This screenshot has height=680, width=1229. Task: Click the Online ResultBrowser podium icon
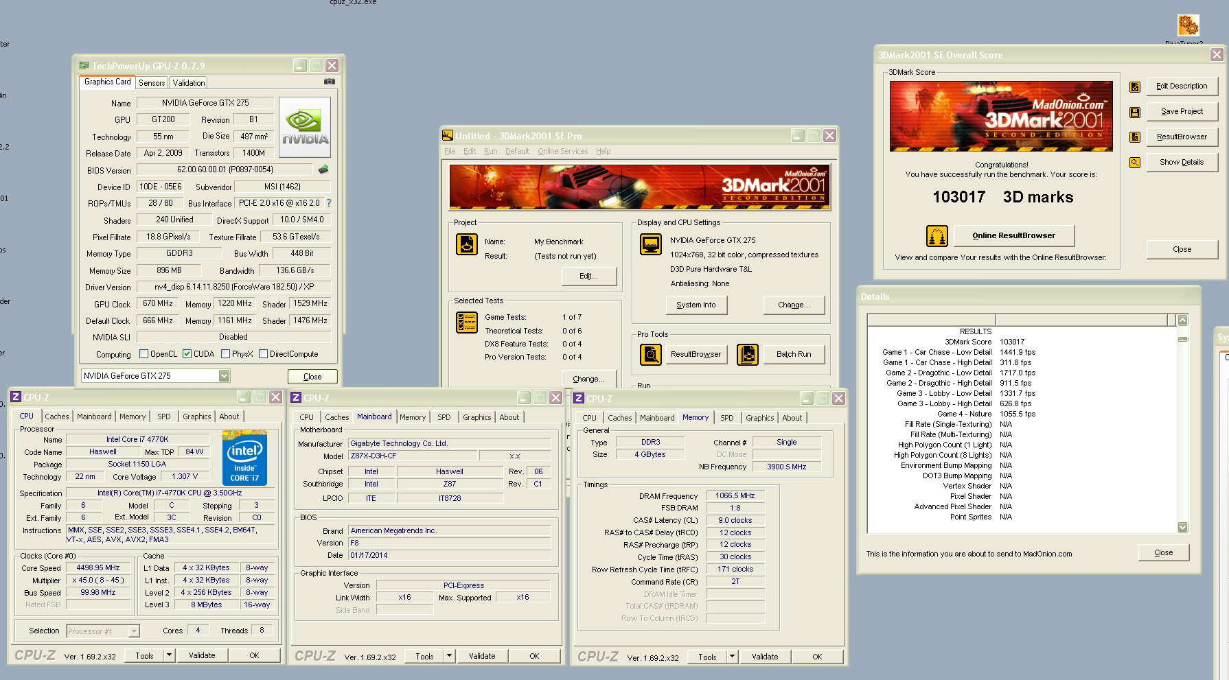(x=937, y=236)
